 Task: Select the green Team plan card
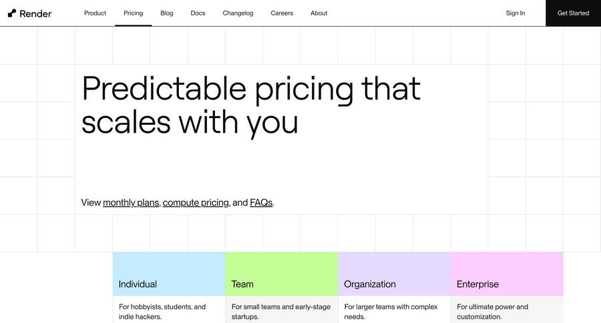(x=281, y=274)
